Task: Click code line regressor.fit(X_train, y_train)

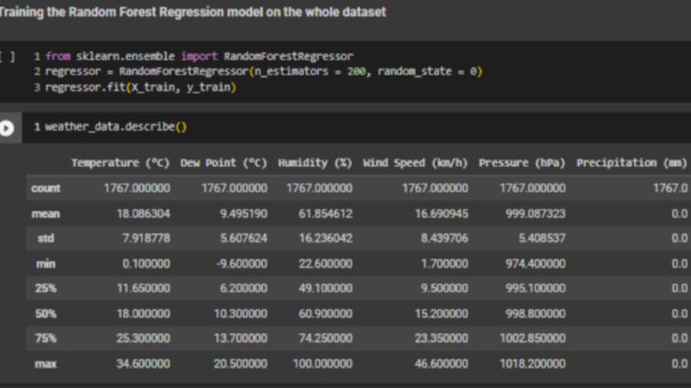Action: coord(140,87)
